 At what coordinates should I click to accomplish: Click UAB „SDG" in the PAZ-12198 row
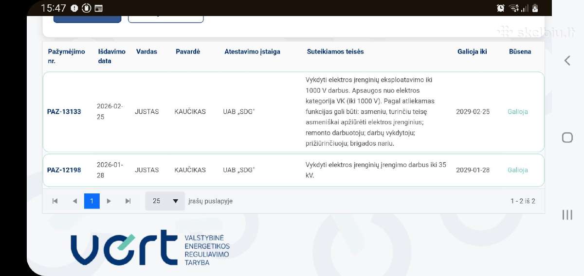tap(239, 170)
